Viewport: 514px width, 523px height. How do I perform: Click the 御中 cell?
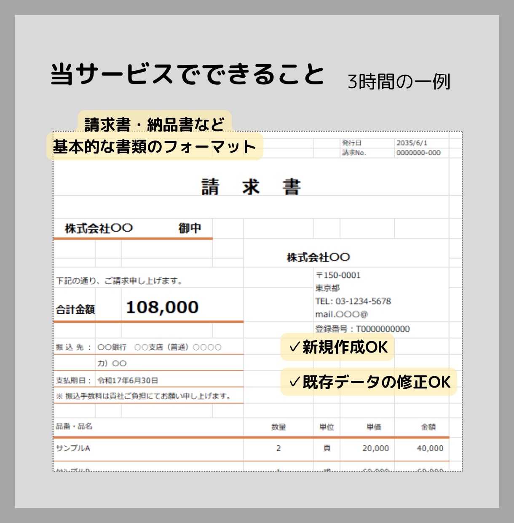[x=190, y=228]
